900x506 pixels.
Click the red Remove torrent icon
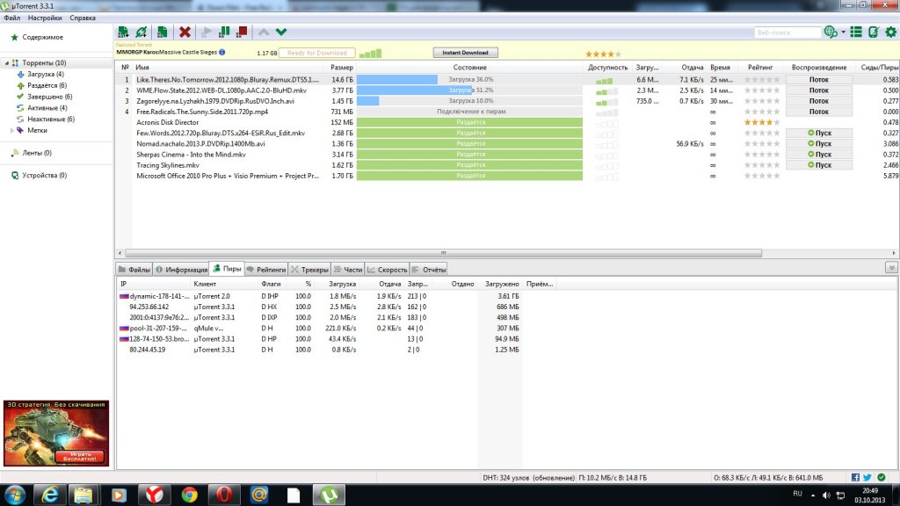[x=185, y=33]
